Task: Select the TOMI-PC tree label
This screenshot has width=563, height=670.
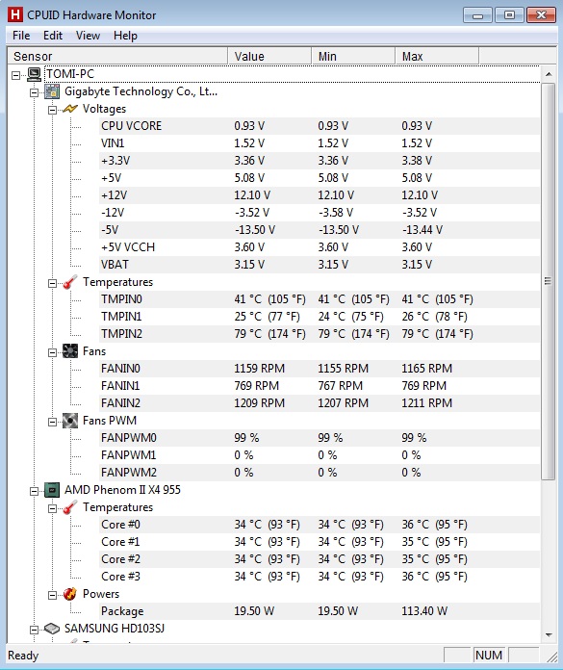Action: 70,74
